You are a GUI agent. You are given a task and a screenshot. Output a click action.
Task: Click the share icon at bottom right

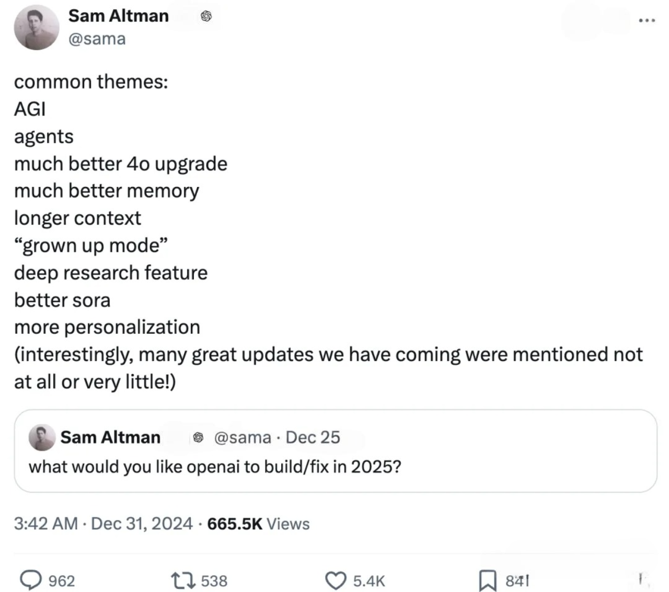(x=640, y=578)
